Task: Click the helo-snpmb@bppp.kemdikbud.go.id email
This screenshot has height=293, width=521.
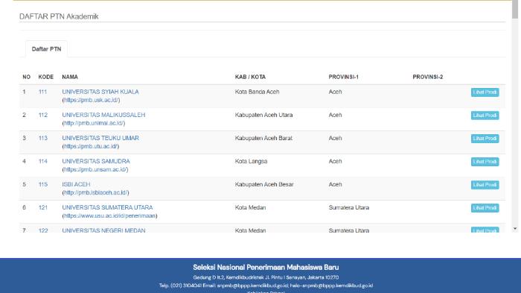Action: [331, 286]
